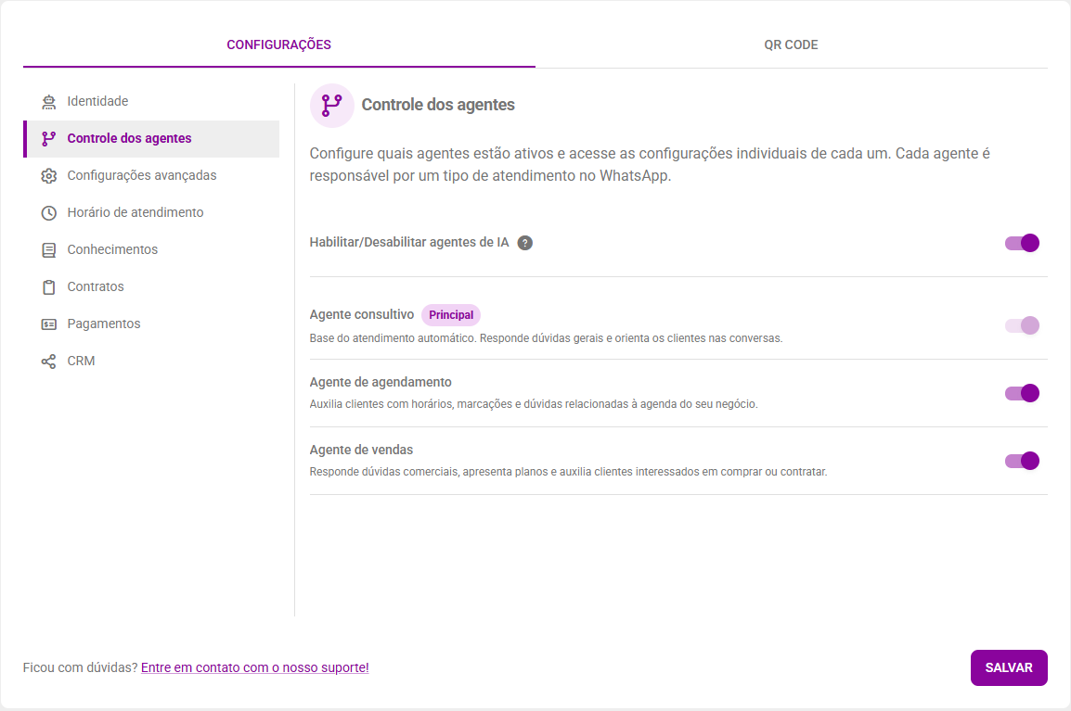Click the Principal badge
The image size is (1071, 711).
tap(451, 315)
